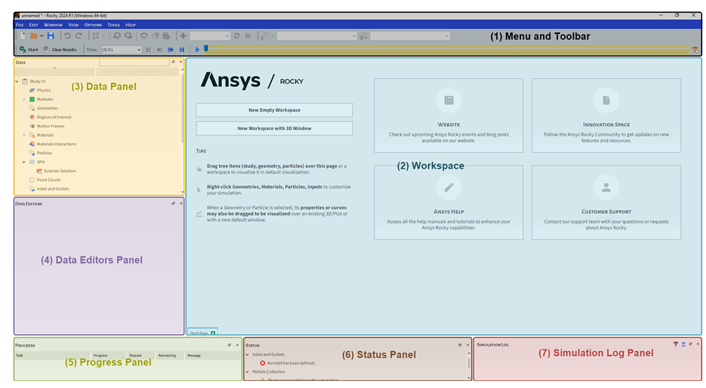Open the Customer Support card
The image size is (706, 388).
tap(606, 203)
